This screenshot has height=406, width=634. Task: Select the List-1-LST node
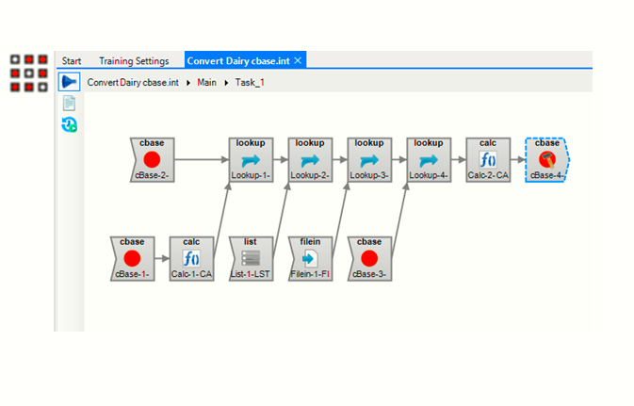(250, 258)
